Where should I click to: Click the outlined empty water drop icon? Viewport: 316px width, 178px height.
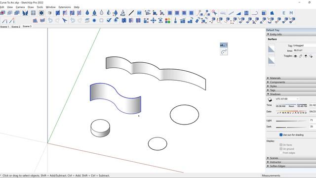click(x=102, y=13)
